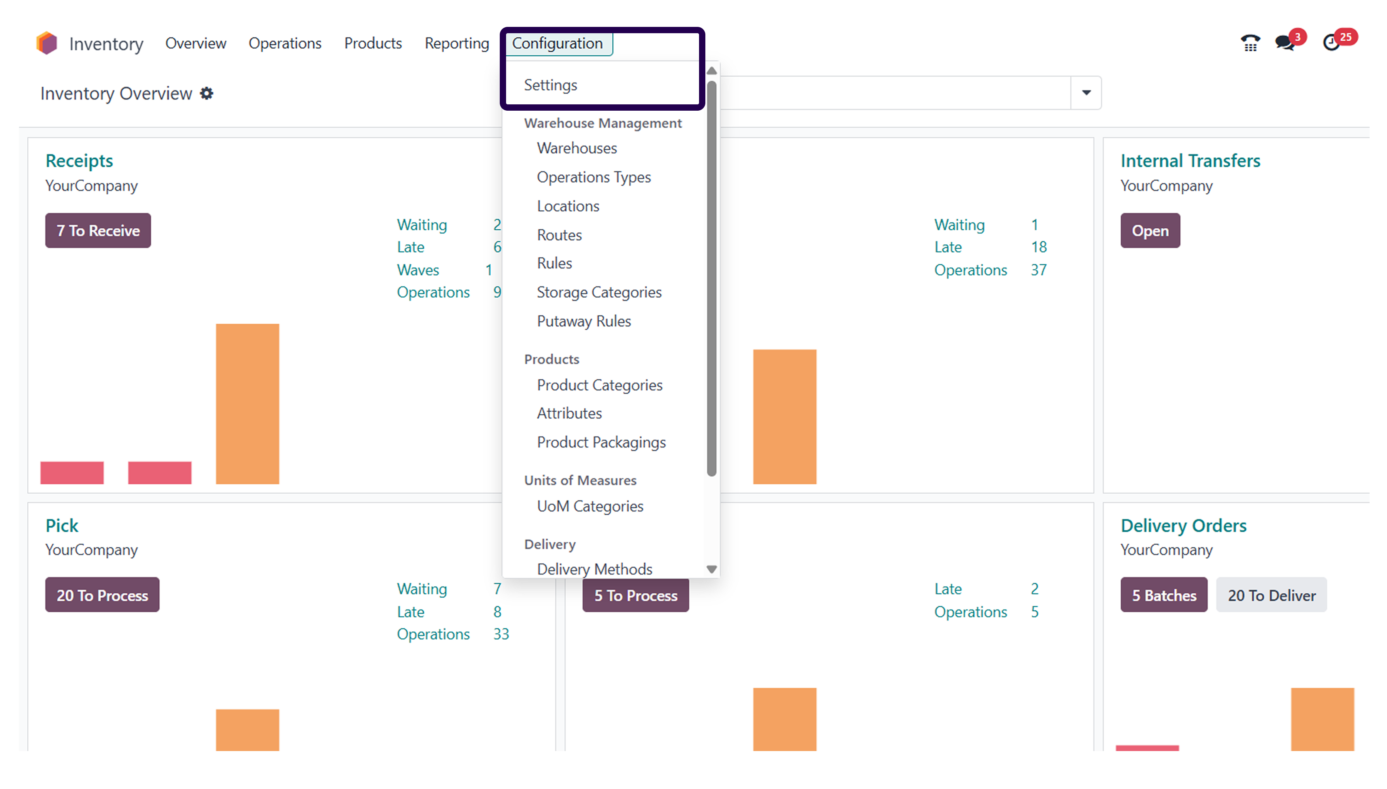Click Waves link in Receipts card

pos(418,270)
